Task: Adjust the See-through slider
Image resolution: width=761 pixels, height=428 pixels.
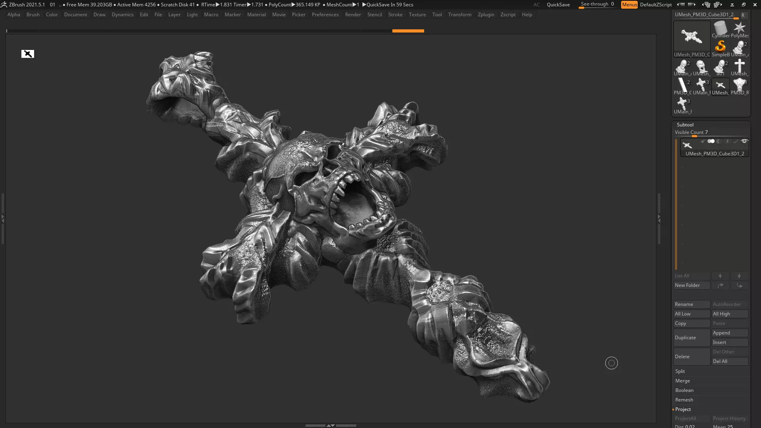Action: coord(597,5)
